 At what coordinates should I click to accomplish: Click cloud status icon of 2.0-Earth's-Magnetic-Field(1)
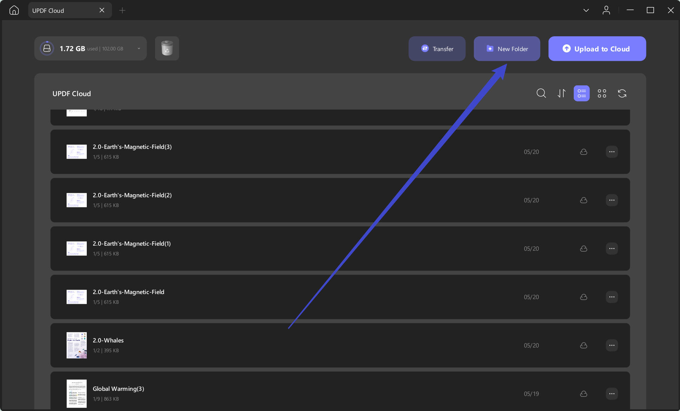click(x=583, y=249)
